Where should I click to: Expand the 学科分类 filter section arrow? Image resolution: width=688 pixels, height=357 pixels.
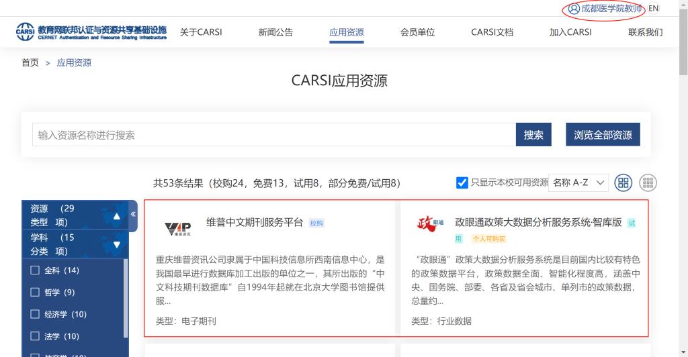click(x=117, y=244)
